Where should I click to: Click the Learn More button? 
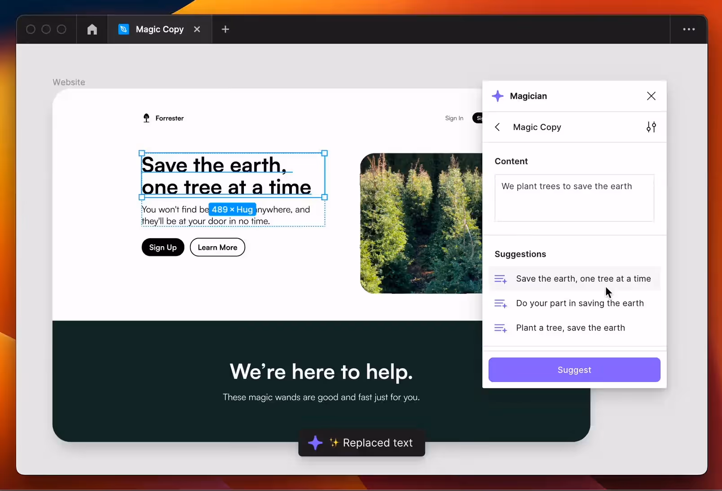pyautogui.click(x=217, y=248)
